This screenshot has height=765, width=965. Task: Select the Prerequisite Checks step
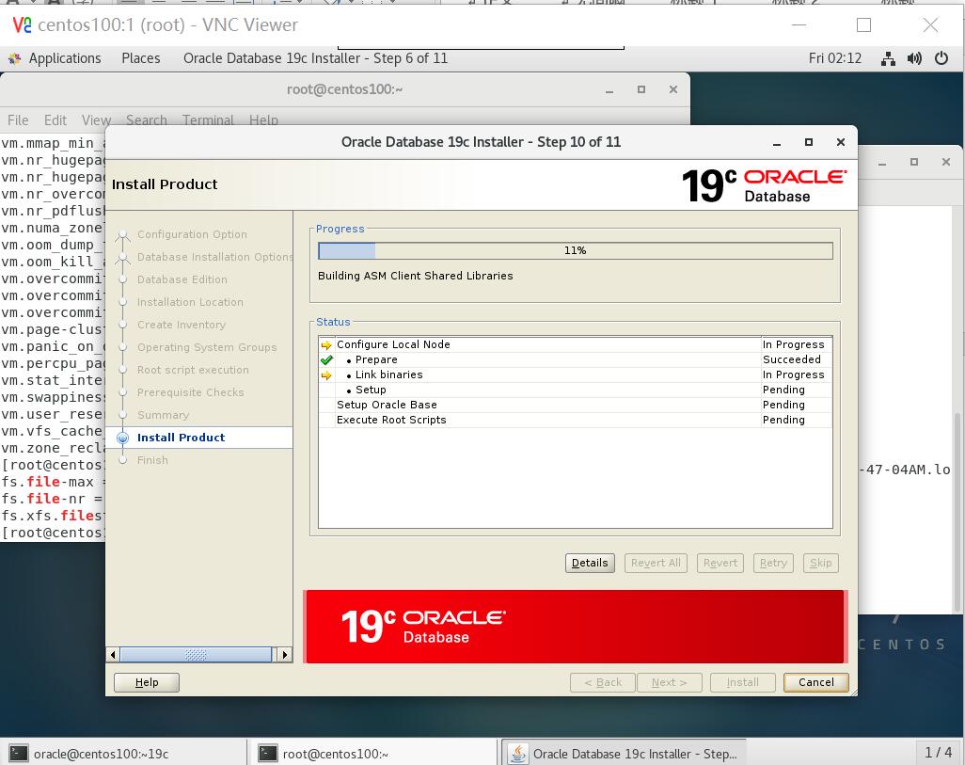[x=191, y=392]
